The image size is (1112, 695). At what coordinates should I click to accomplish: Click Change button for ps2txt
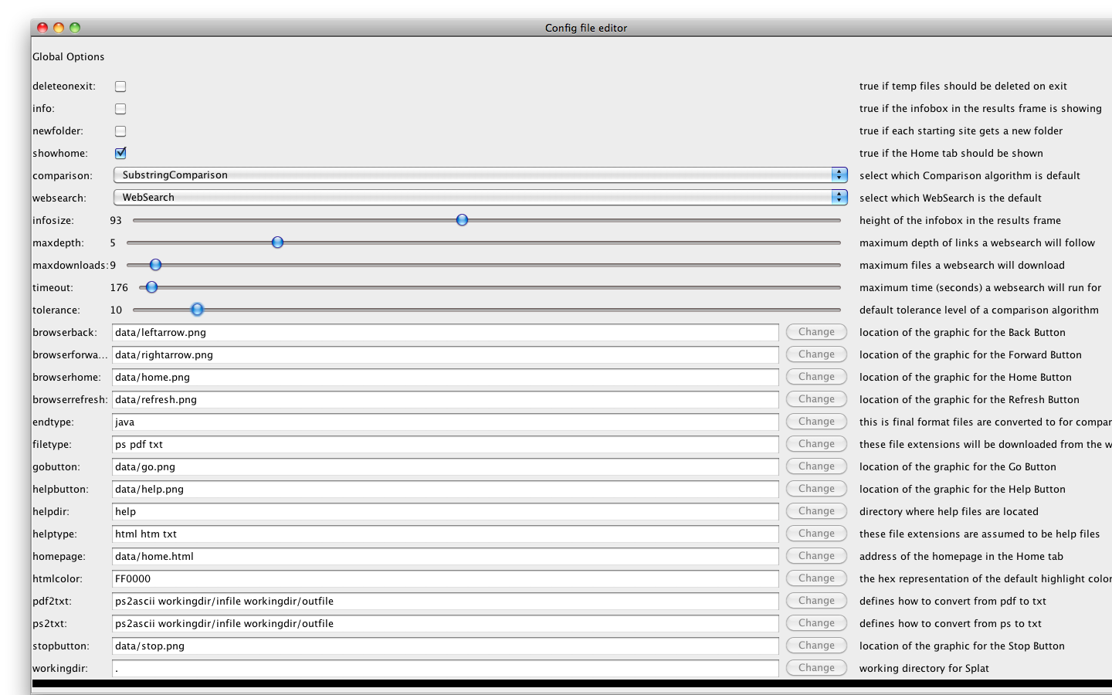[816, 623]
